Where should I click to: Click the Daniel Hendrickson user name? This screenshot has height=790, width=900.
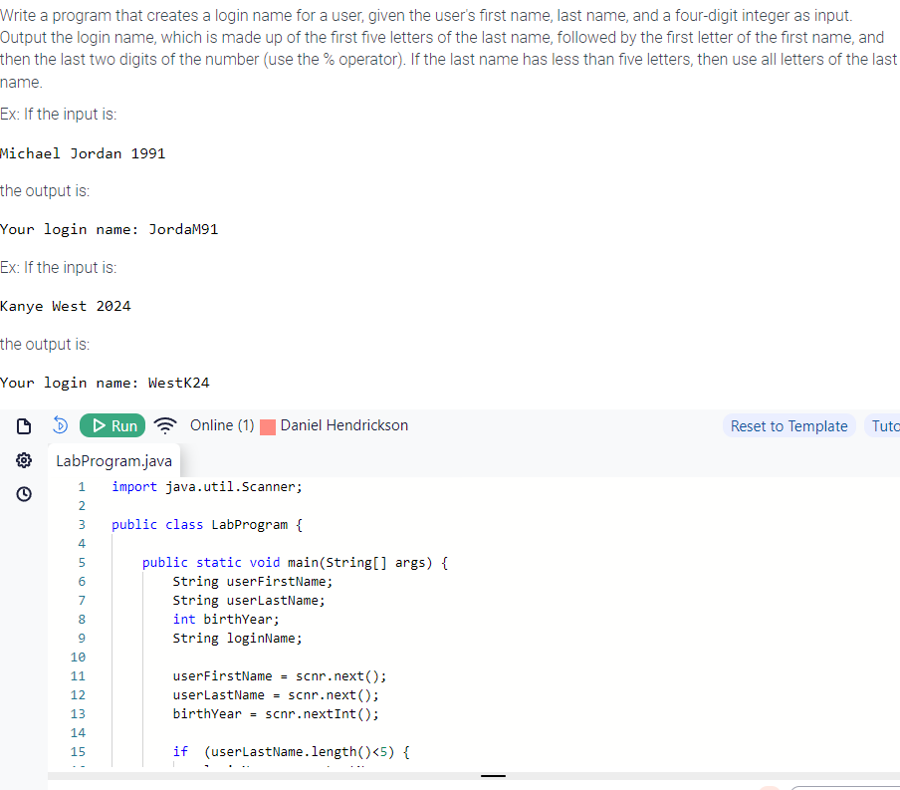pyautogui.click(x=344, y=425)
